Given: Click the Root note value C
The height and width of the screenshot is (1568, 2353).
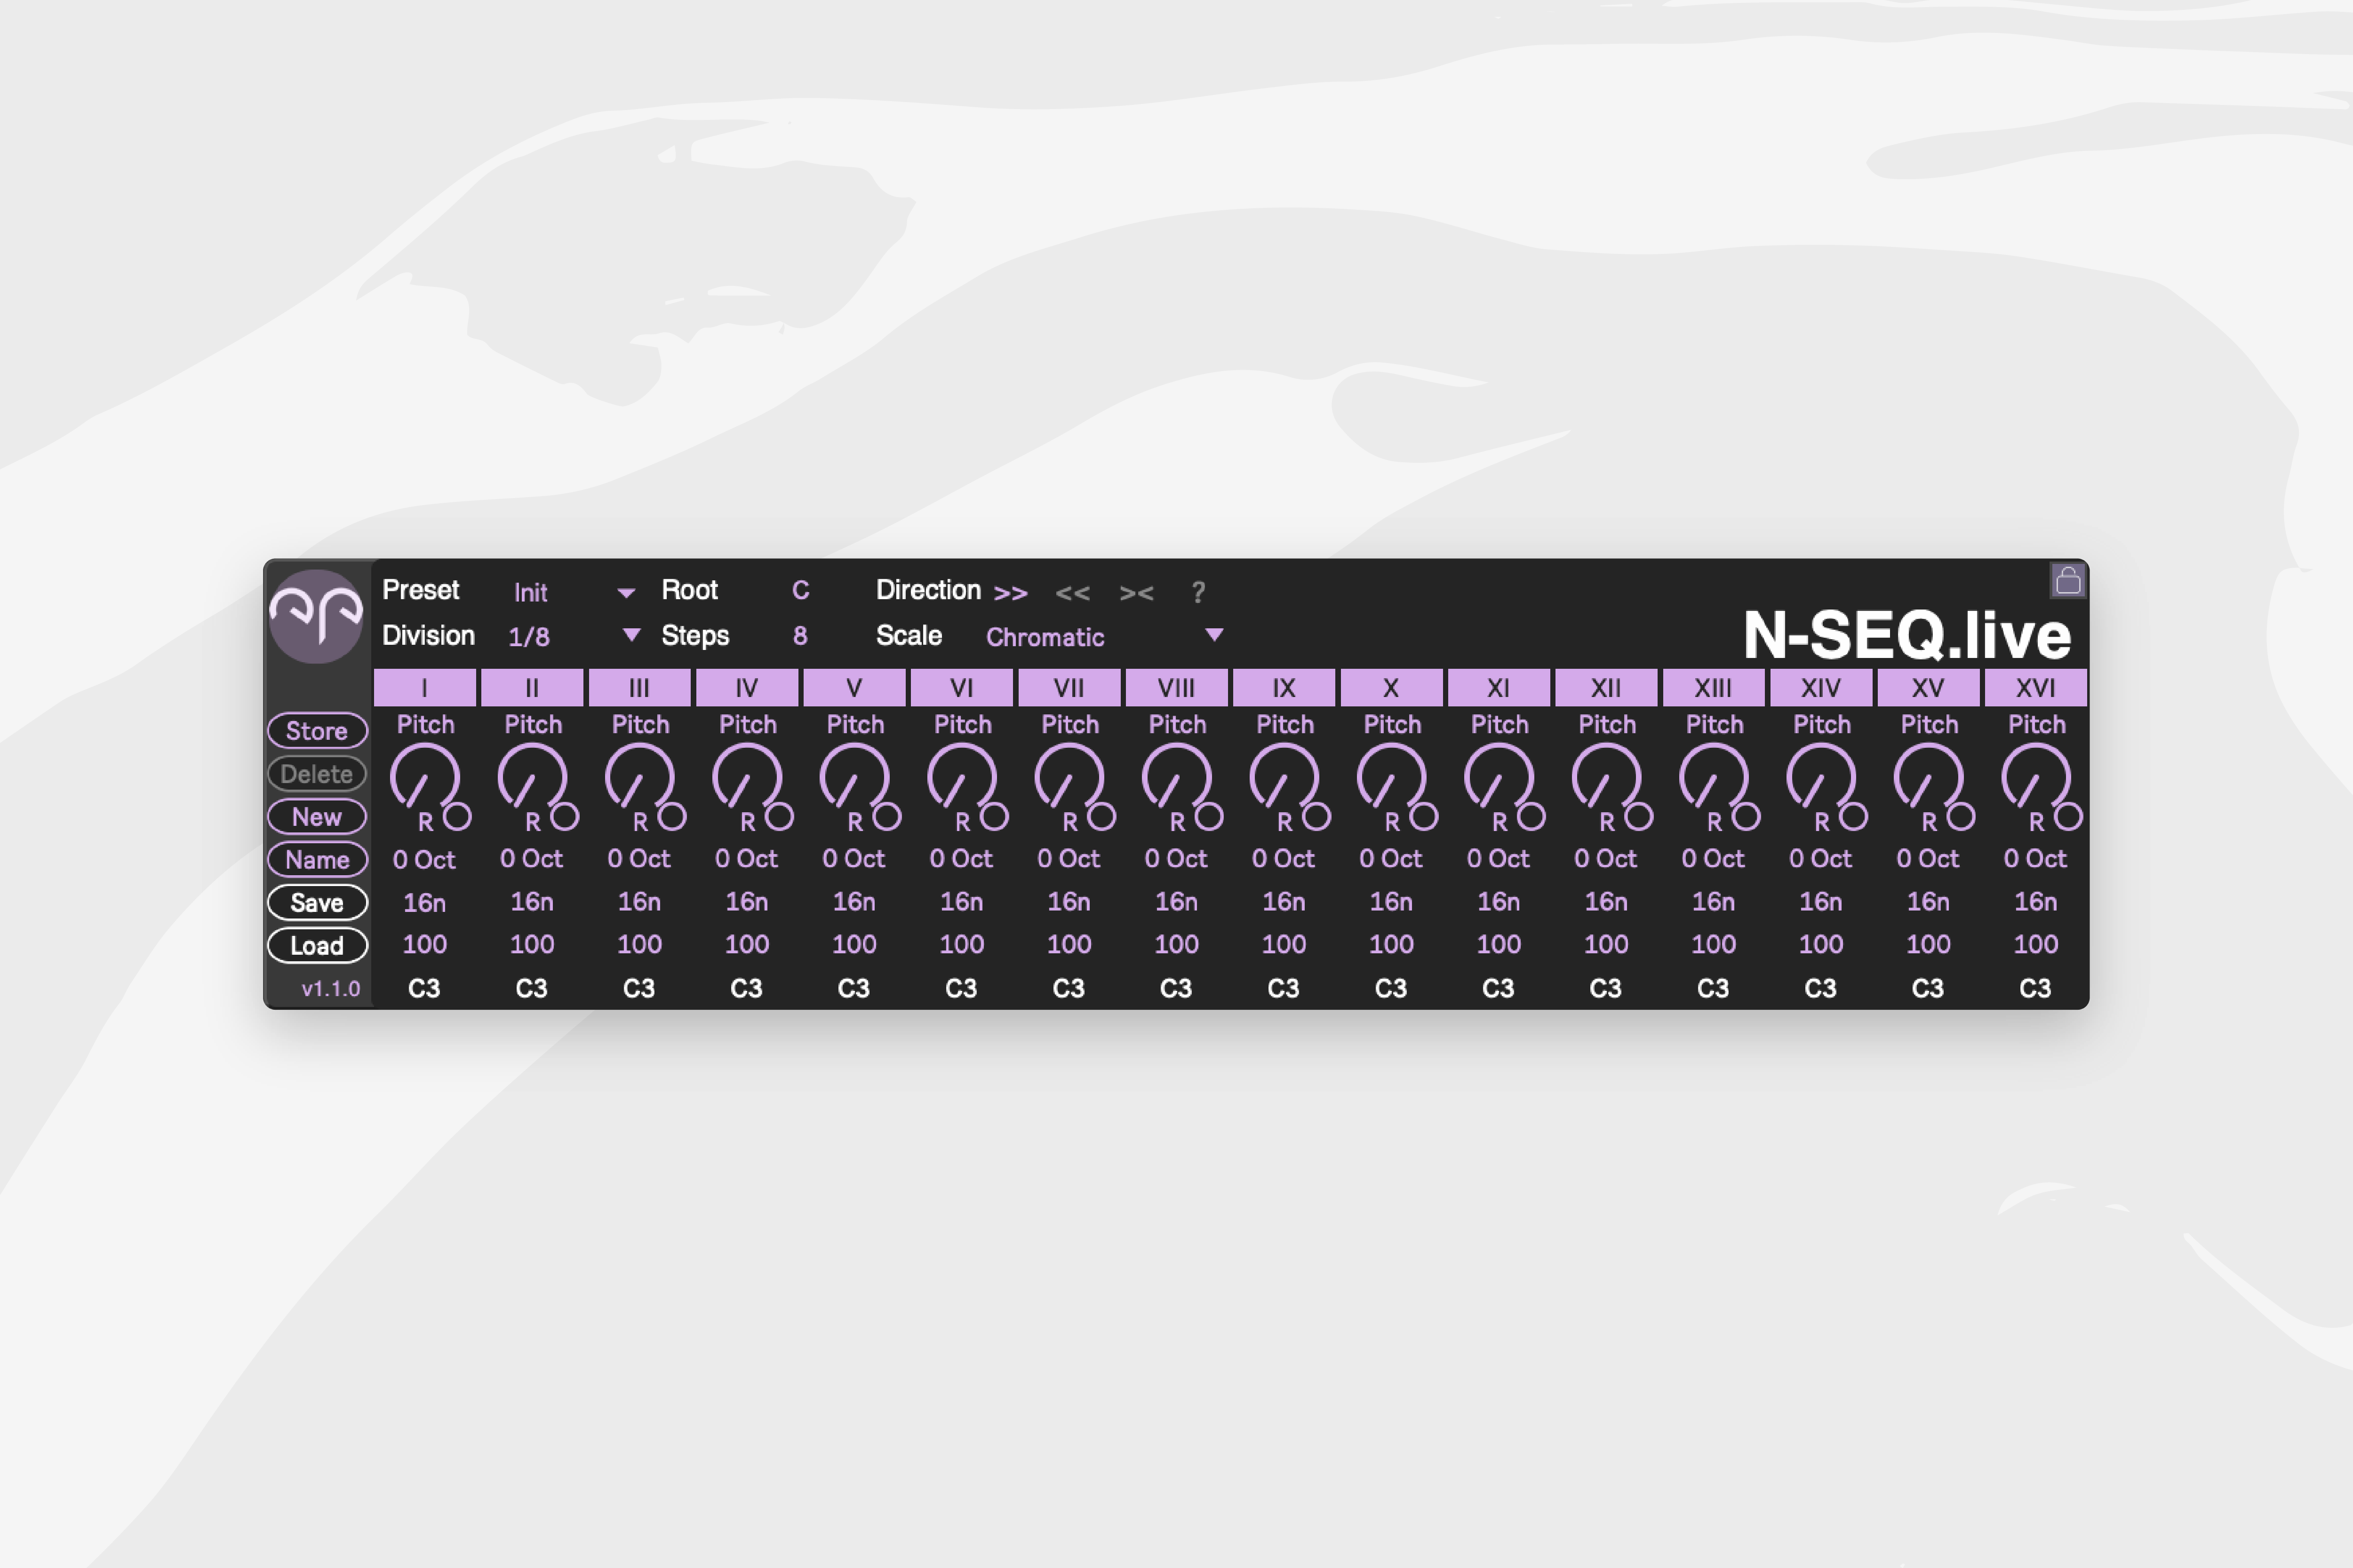Looking at the screenshot, I should coord(800,590).
